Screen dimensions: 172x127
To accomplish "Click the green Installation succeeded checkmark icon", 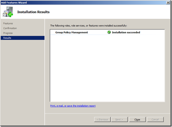I will tap(109, 33).
